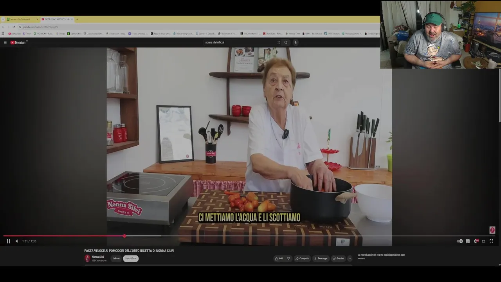Send thanks with the Gracias button
The height and width of the screenshot is (282, 501).
[x=338, y=258]
